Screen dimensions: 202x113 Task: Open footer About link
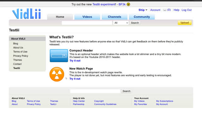(15, 104)
